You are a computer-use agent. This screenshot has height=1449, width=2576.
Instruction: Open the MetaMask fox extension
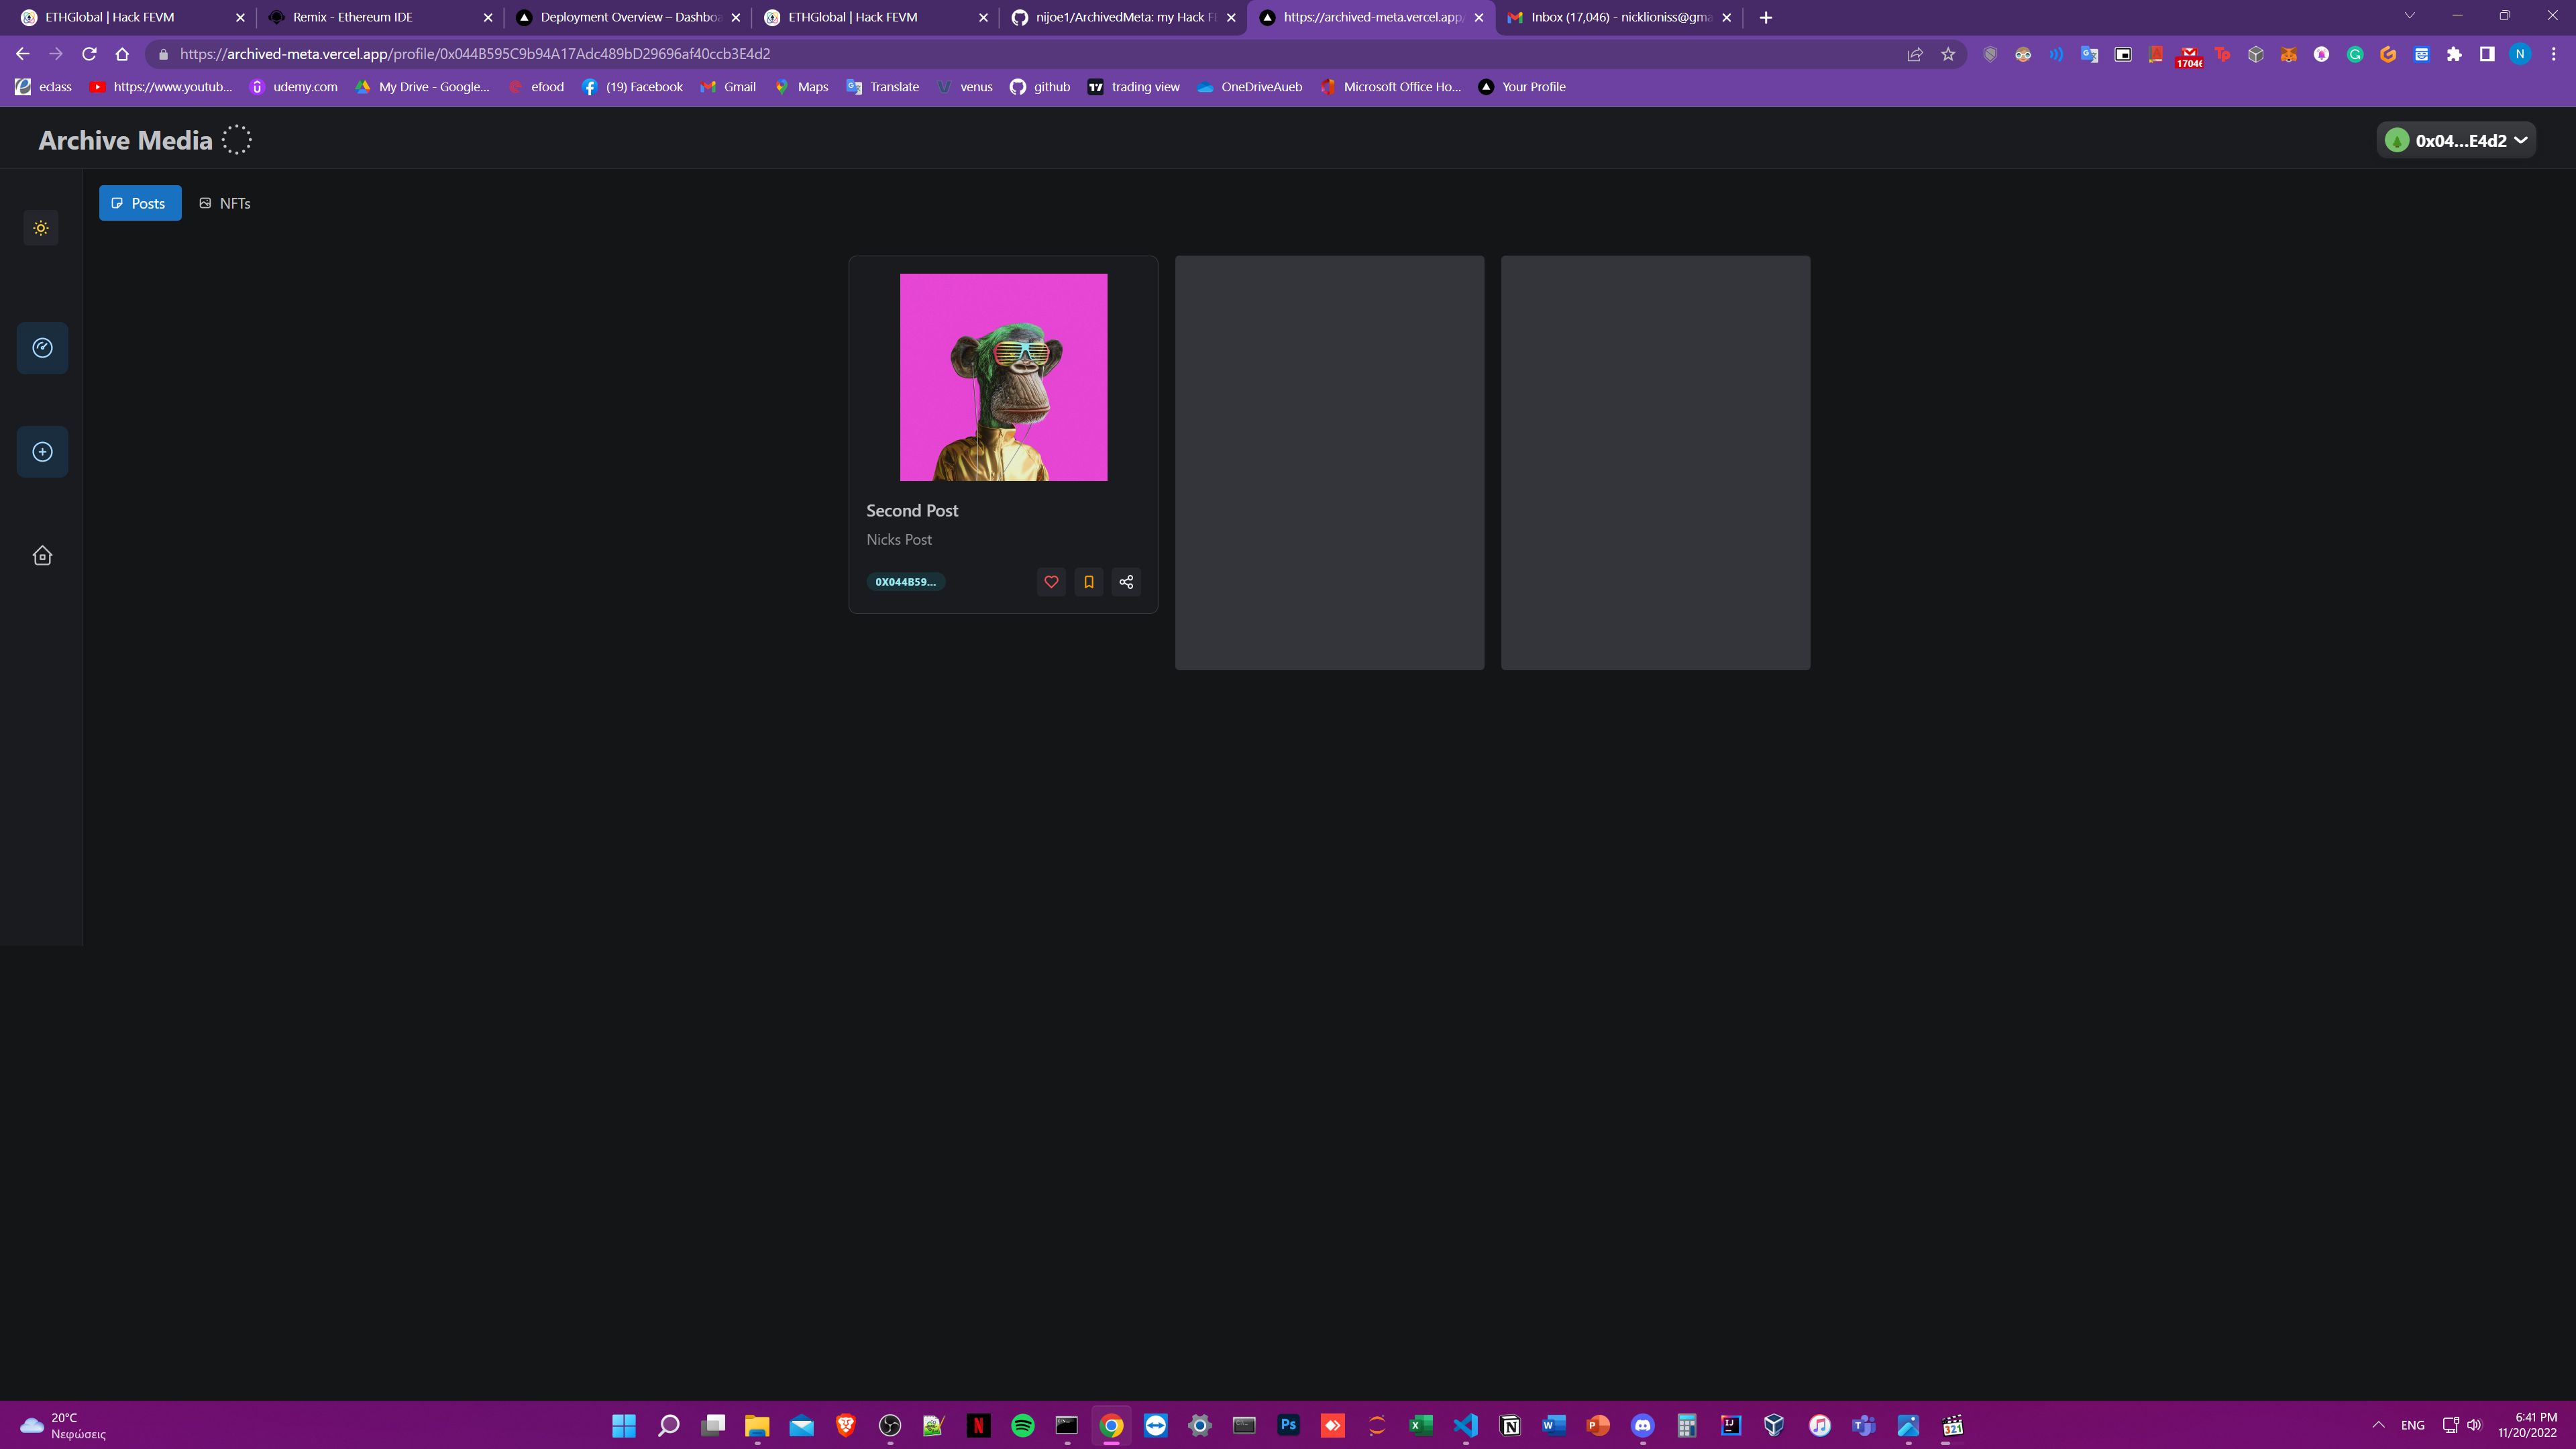[2288, 54]
